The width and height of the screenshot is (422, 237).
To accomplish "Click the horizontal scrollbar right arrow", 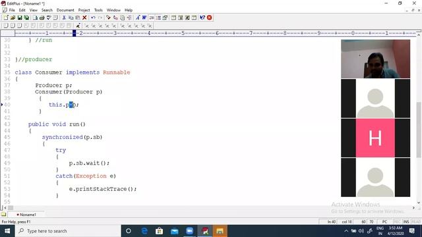I will [413, 208].
